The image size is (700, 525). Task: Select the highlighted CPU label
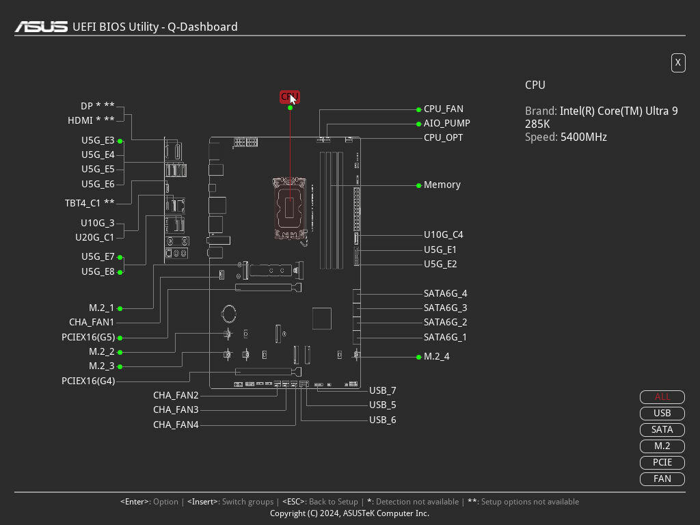pyautogui.click(x=289, y=97)
